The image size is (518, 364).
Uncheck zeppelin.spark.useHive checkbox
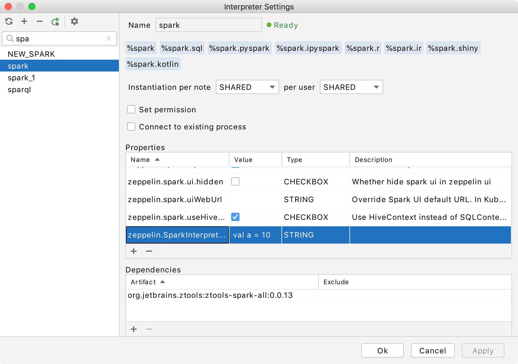coord(235,217)
